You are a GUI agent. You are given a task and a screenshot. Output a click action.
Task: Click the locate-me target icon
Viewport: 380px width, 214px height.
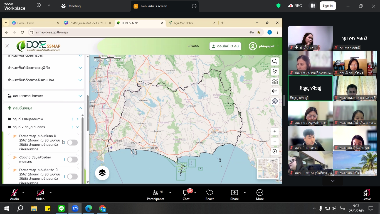pos(275,151)
